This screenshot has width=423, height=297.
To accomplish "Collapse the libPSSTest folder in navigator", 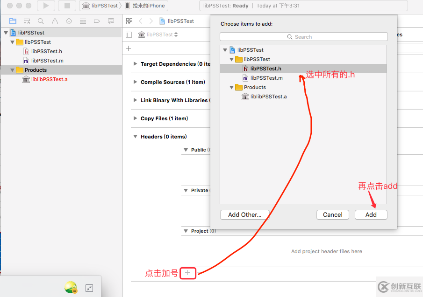I will pyautogui.click(x=12, y=42).
